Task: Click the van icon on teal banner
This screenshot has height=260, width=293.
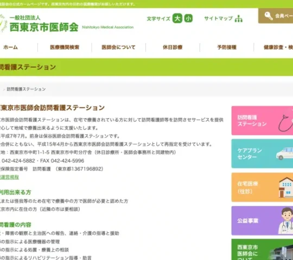Action: 284,153
